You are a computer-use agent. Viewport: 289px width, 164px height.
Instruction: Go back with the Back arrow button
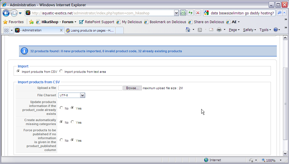(x=6, y=13)
